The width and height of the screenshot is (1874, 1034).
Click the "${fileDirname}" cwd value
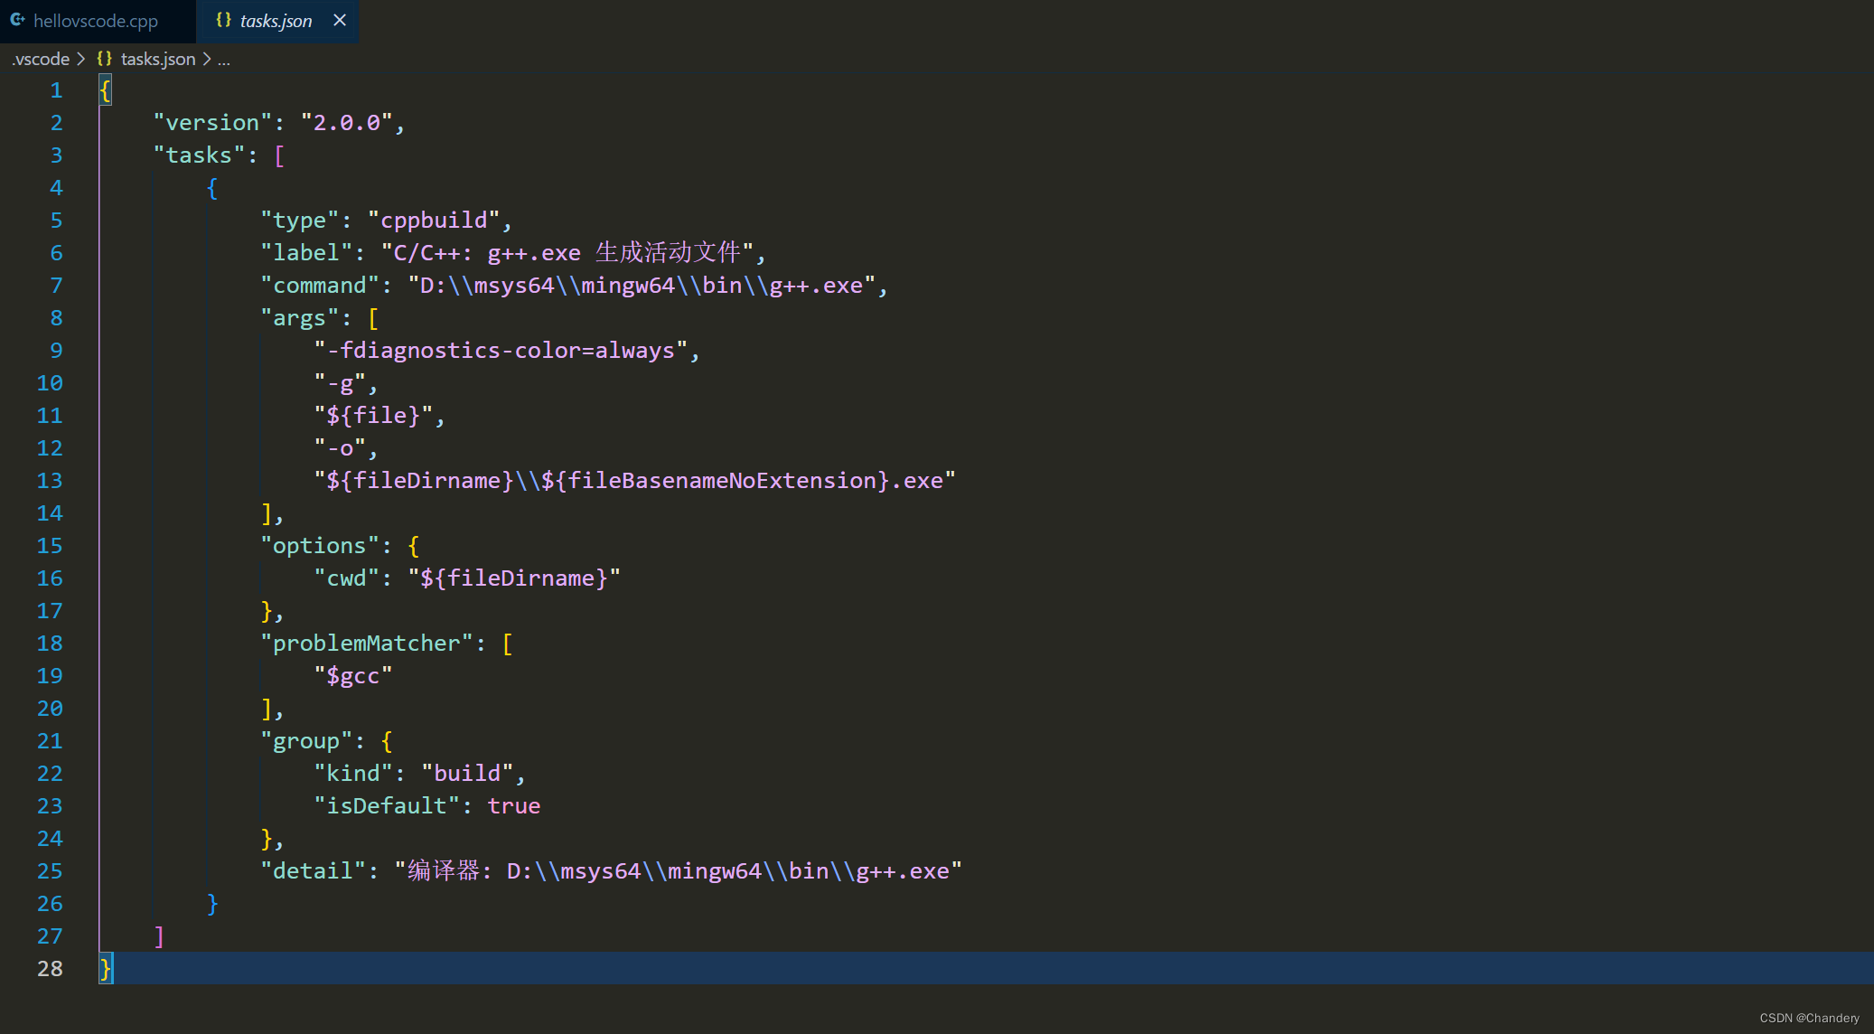coord(514,578)
